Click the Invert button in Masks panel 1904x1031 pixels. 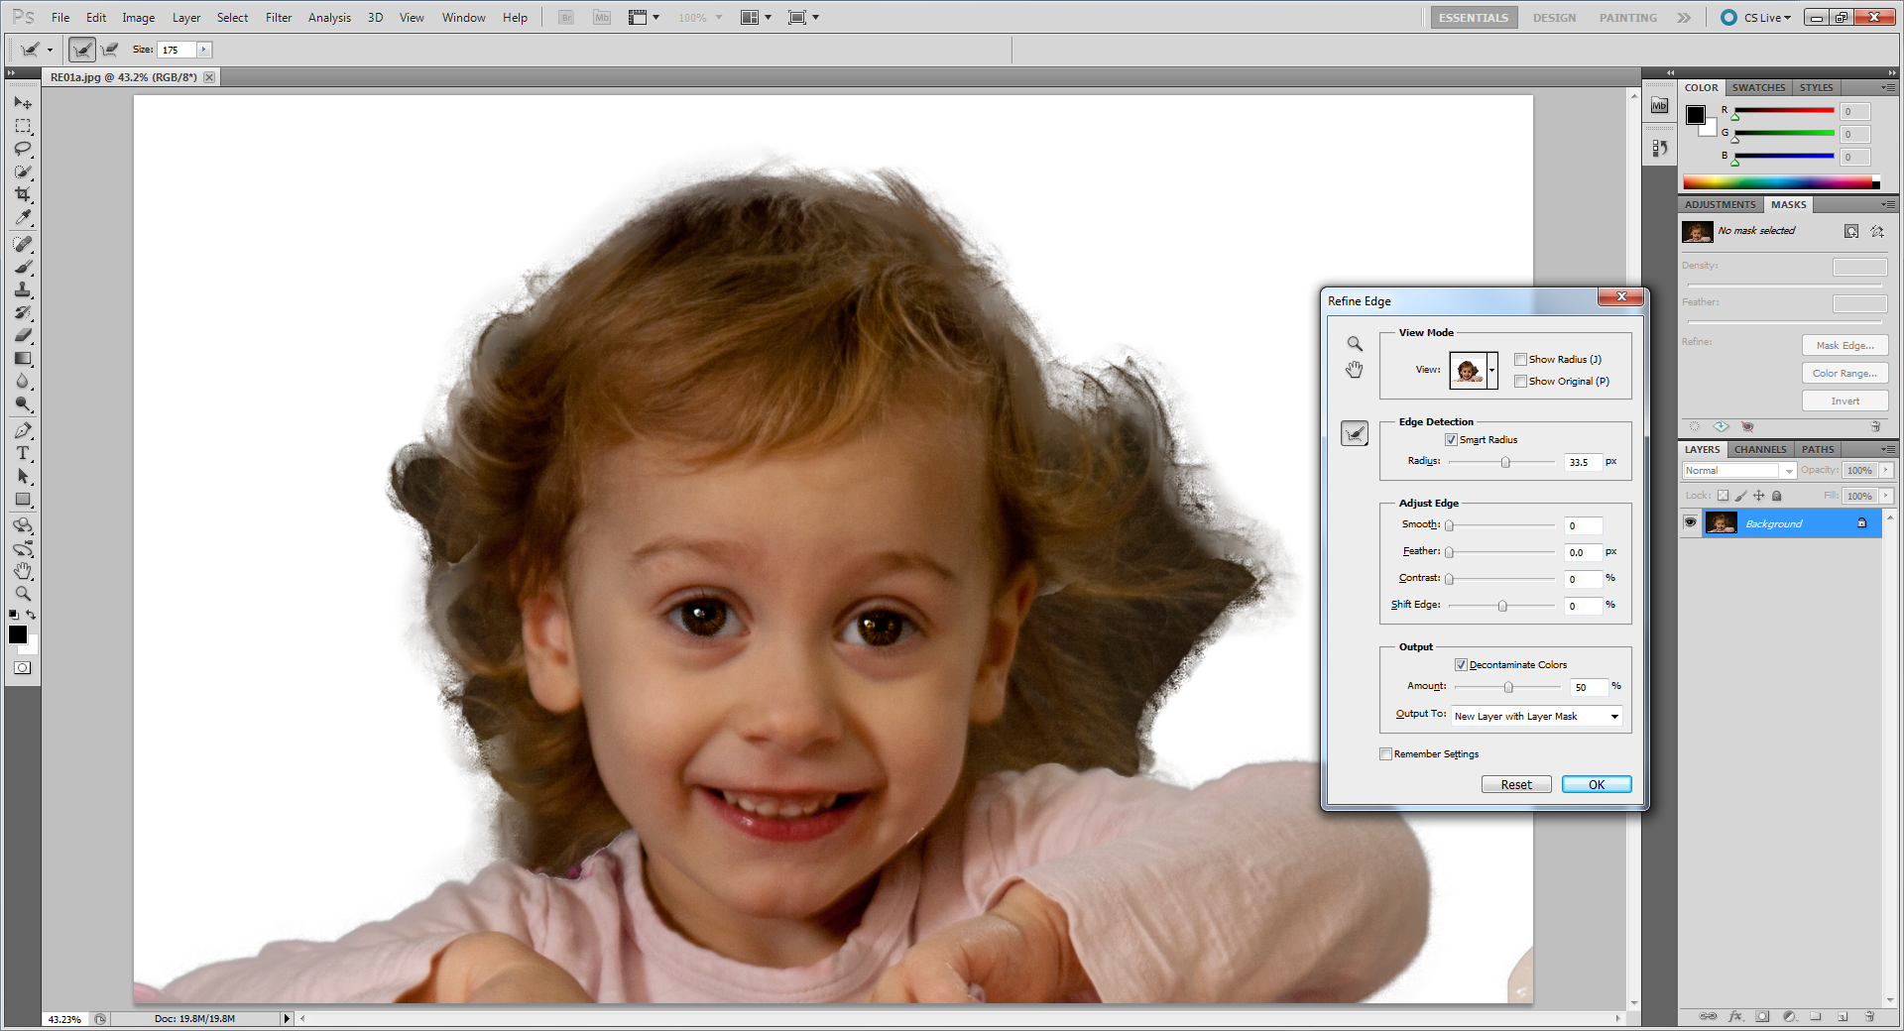click(x=1844, y=401)
